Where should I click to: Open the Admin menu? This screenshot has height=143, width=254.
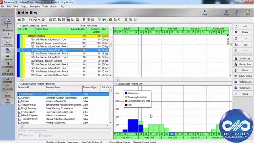point(54,6)
